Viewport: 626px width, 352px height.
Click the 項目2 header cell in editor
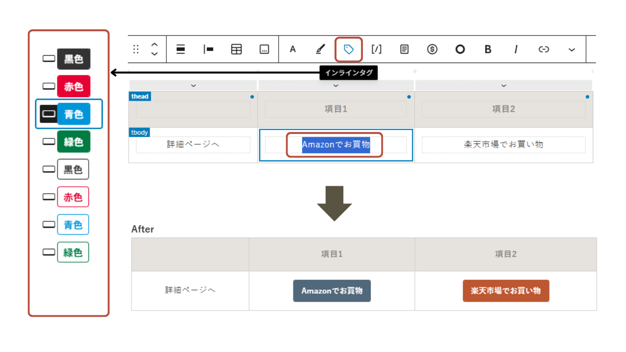[x=504, y=110]
